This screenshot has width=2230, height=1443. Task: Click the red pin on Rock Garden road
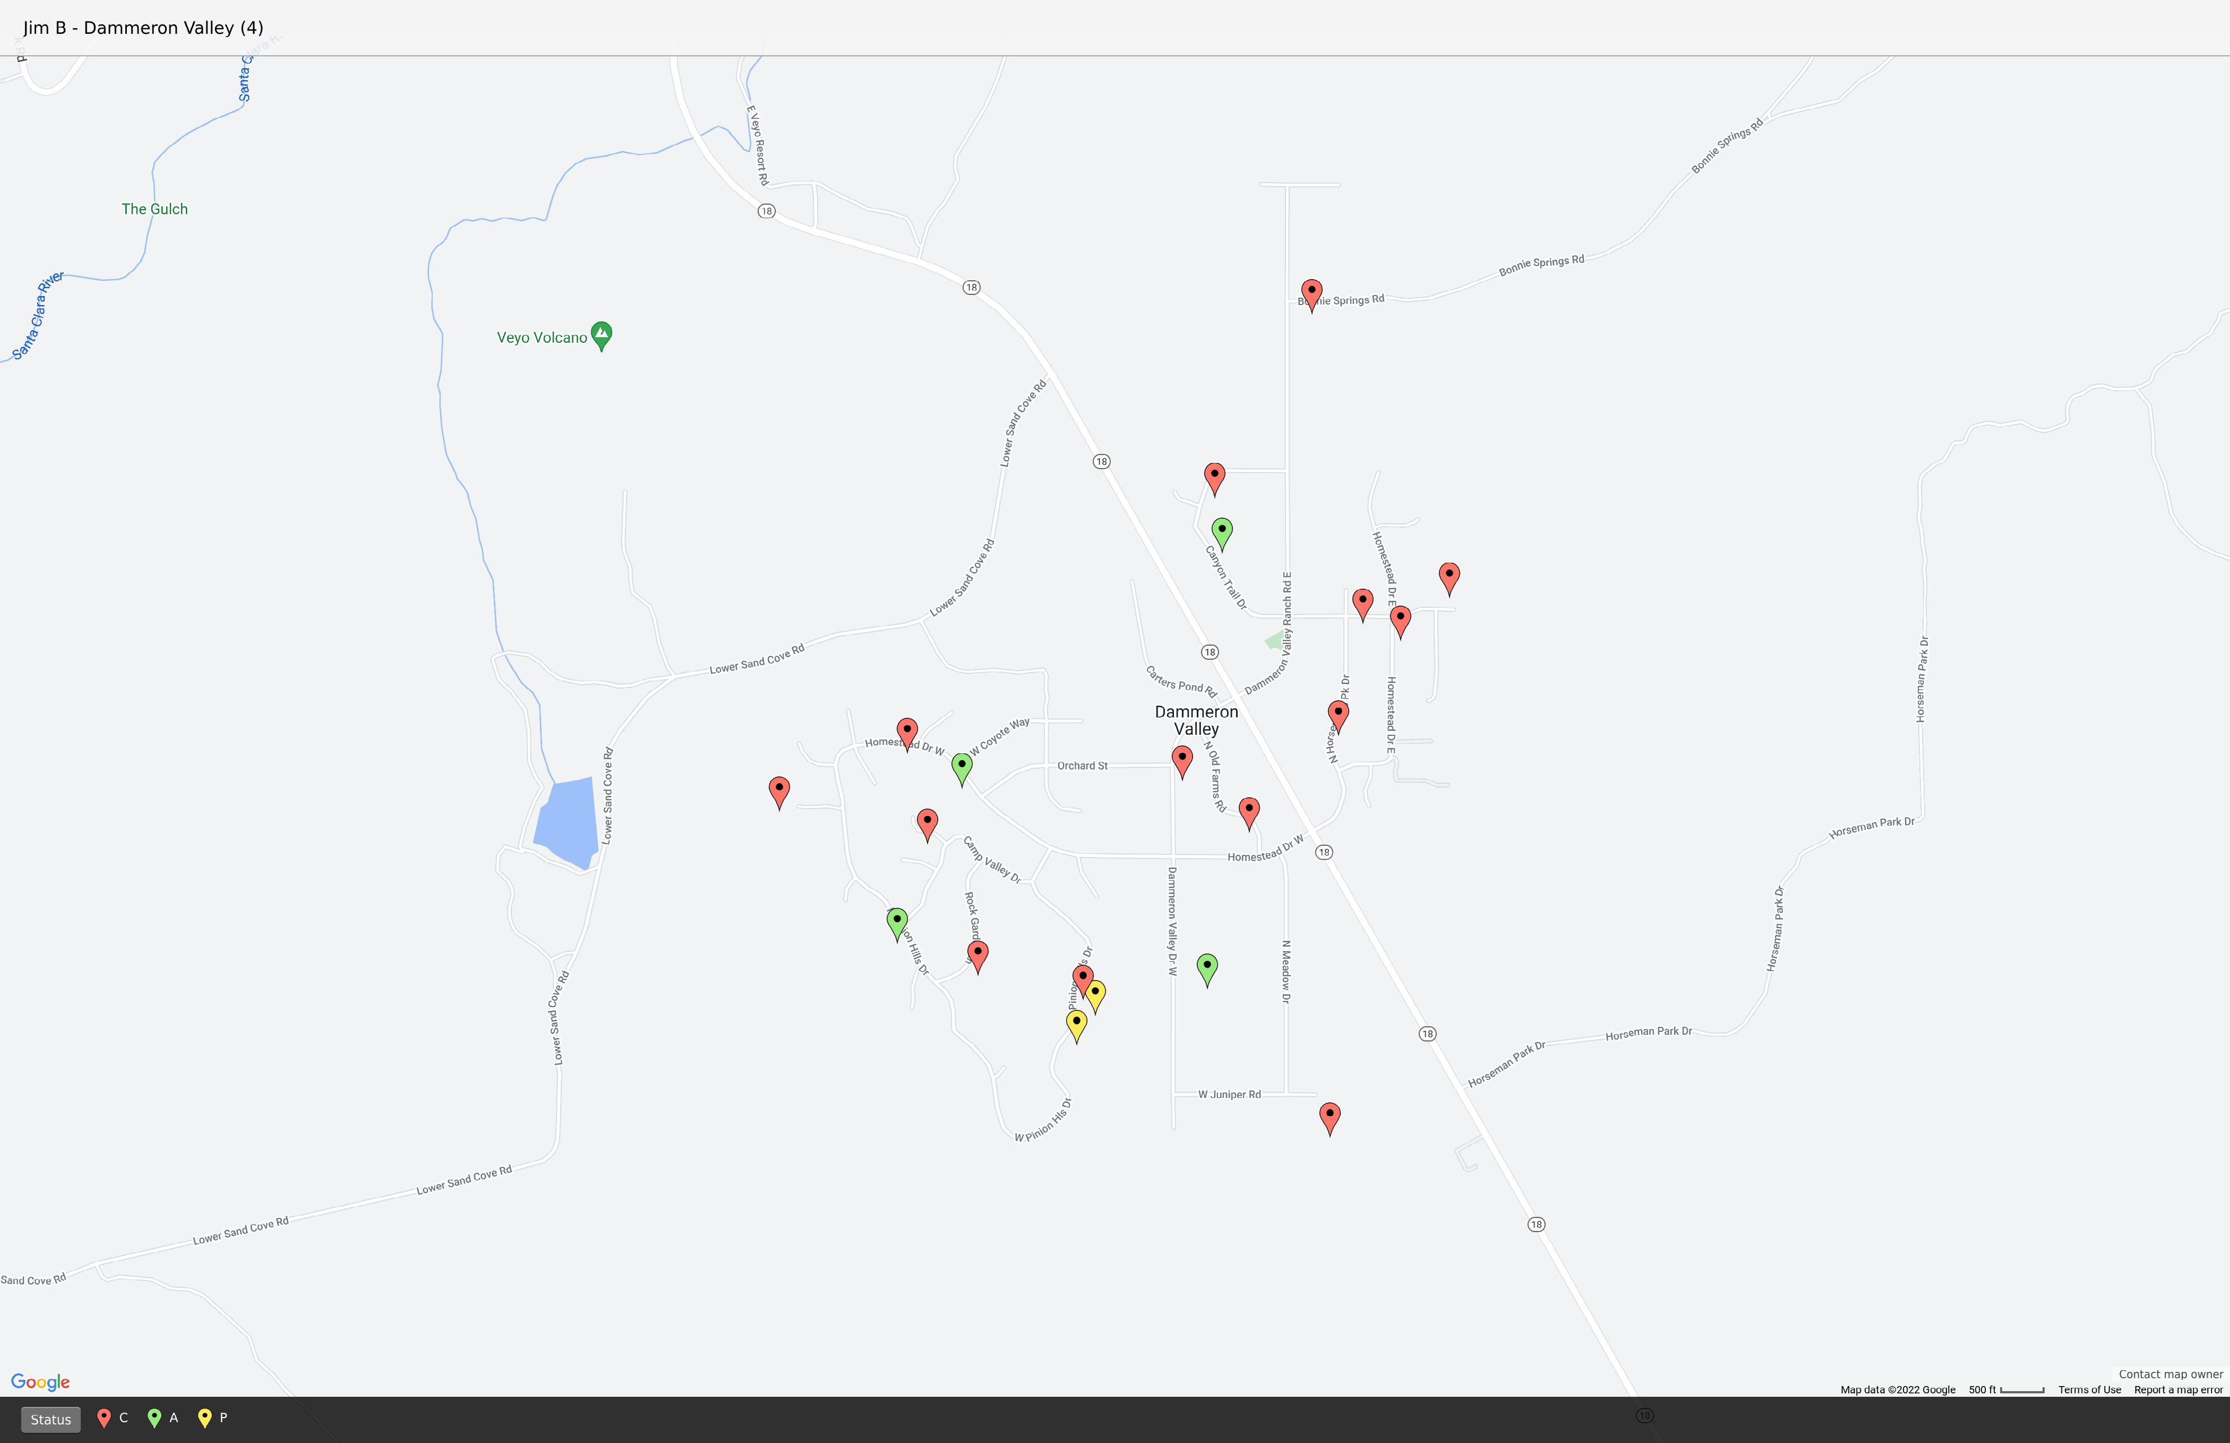coord(977,955)
